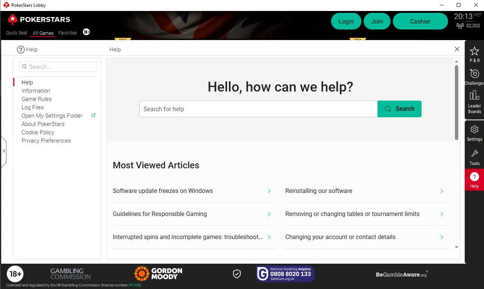Open Reinstalling our software article
Screen dimensions: 484x289
tap(319, 191)
